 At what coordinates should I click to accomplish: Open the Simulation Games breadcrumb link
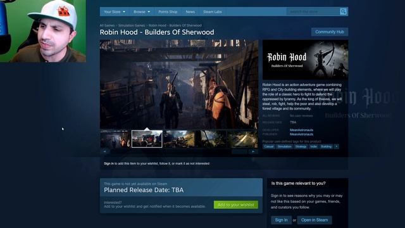click(132, 25)
